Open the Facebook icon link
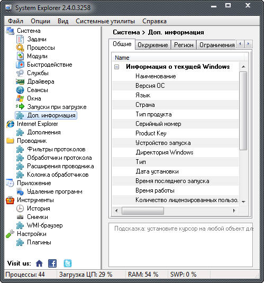The image size is (264, 283). [x=52, y=263]
